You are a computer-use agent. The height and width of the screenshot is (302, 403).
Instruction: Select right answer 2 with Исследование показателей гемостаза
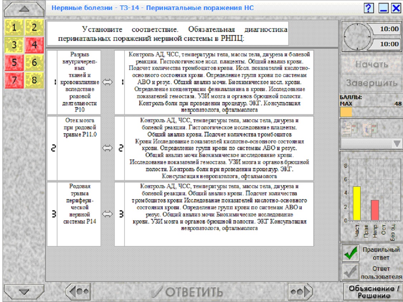tap(219, 148)
